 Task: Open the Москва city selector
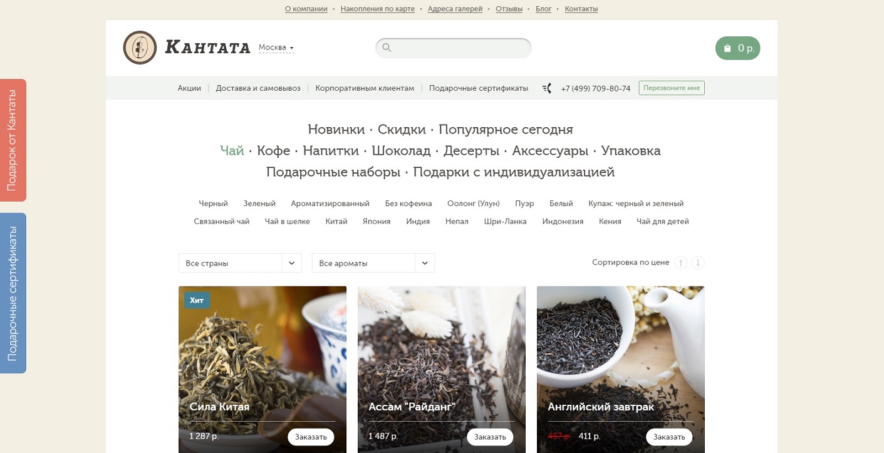(x=276, y=48)
